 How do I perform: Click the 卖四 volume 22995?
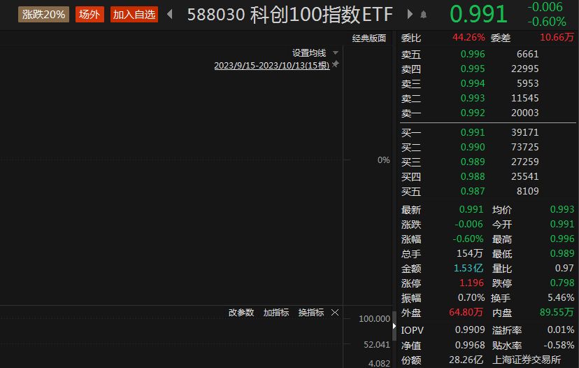[x=524, y=69]
